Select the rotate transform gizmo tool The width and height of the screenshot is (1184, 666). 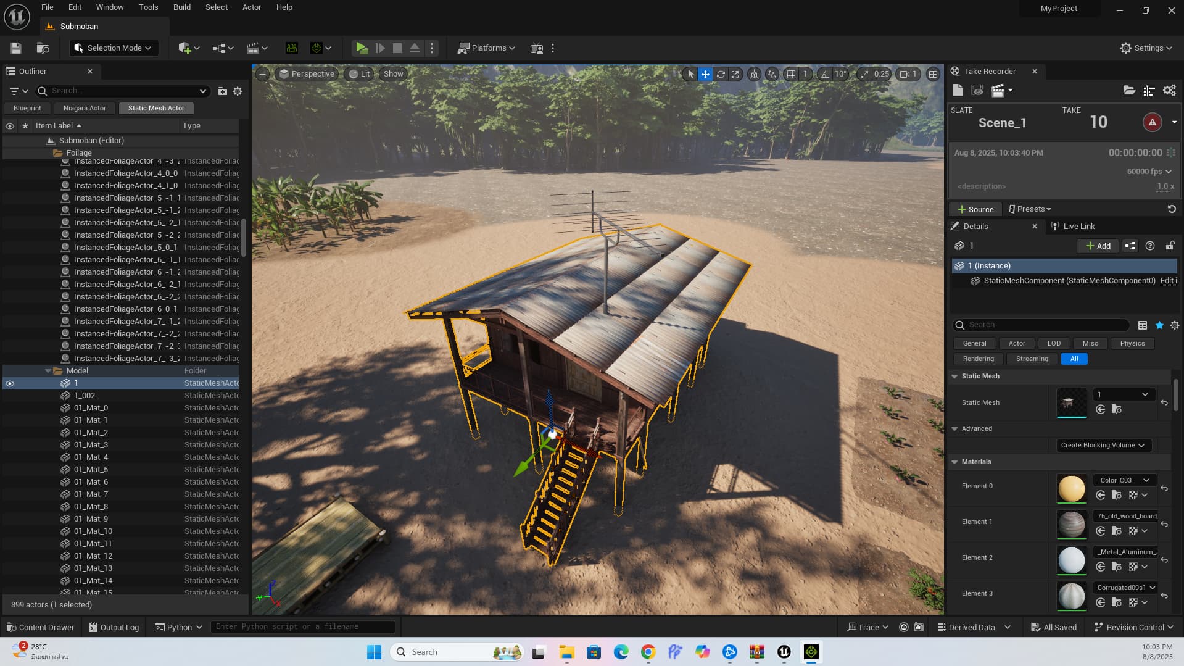click(720, 74)
